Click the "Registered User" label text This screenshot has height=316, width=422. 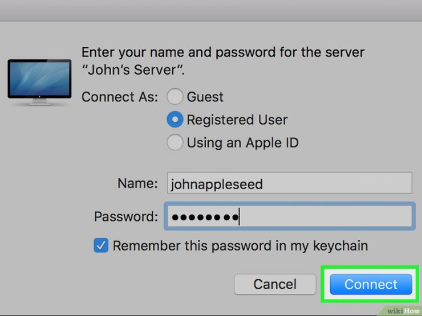237,120
